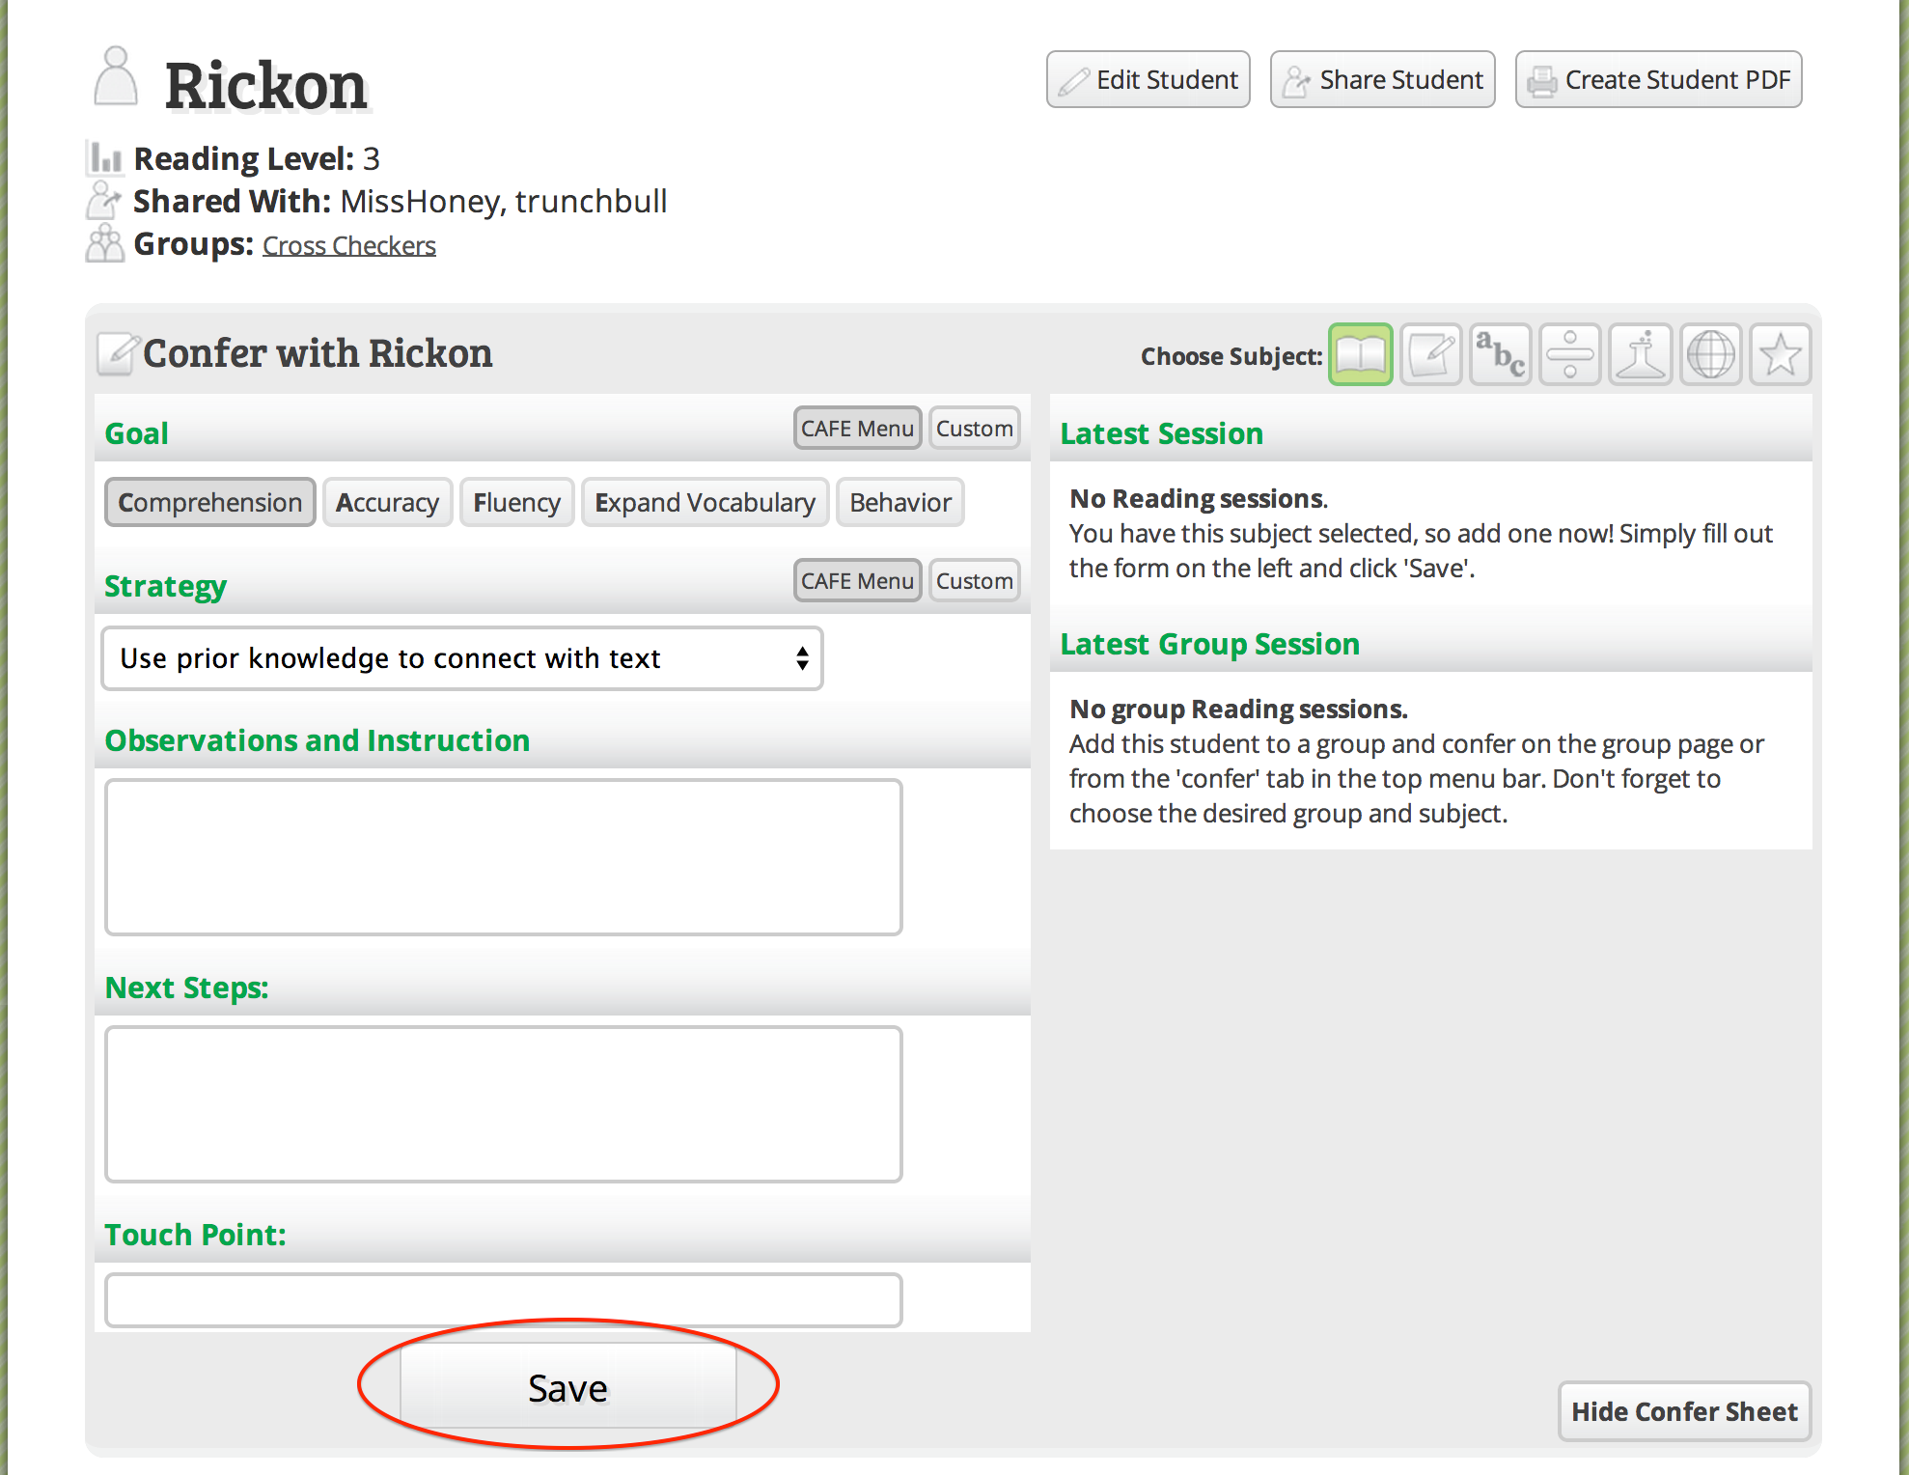Toggle the Fluency goal
Image resolution: width=1909 pixels, height=1475 pixels.
coord(516,502)
